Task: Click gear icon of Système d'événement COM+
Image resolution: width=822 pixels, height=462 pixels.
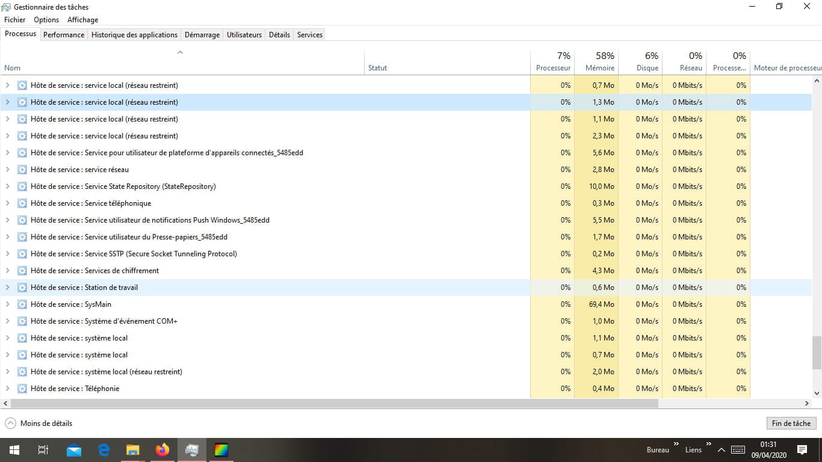Action: [x=22, y=321]
